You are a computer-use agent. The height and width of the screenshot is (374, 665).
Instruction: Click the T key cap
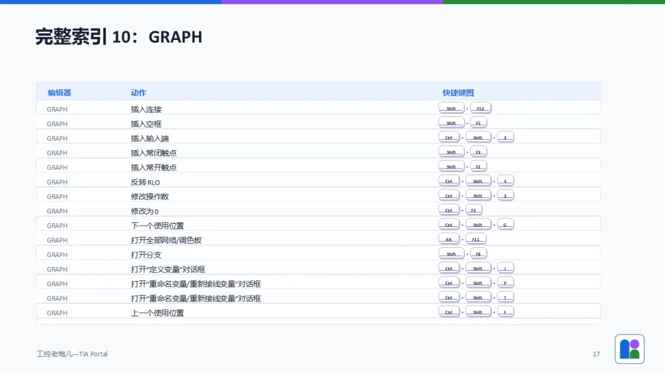(505, 297)
